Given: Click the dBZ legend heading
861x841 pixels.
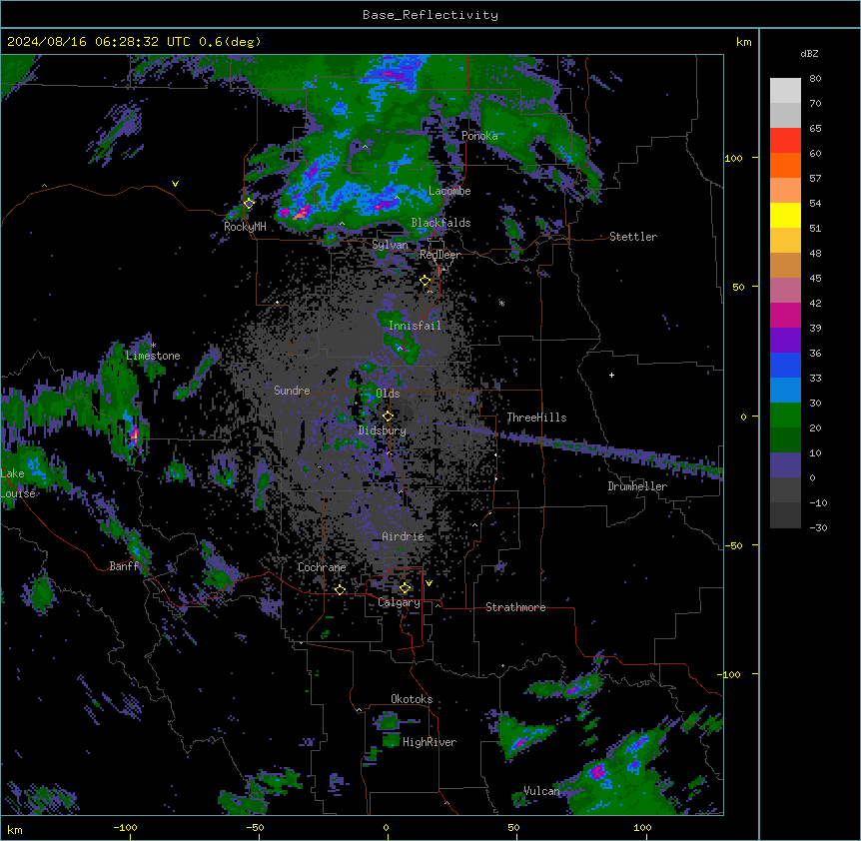Looking at the screenshot, I should (809, 53).
